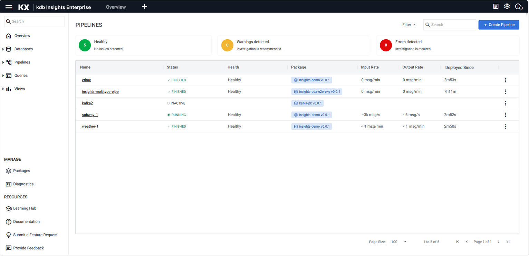Screen dimensions: 529x256
Task: Sort the table by the Status column header
Action: [x=172, y=67]
